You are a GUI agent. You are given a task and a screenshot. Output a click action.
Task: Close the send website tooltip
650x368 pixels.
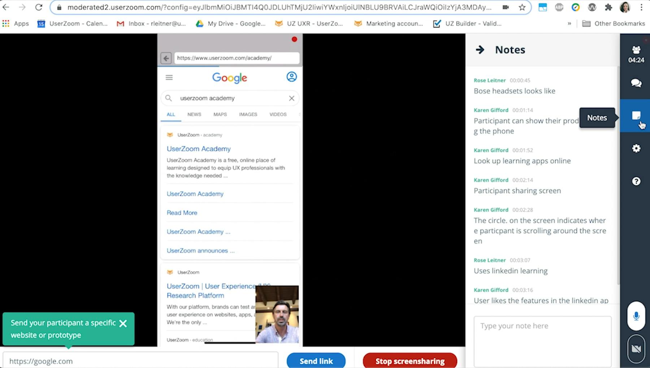click(x=123, y=323)
